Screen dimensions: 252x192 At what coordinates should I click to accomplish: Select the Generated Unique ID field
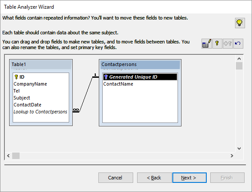[140, 77]
